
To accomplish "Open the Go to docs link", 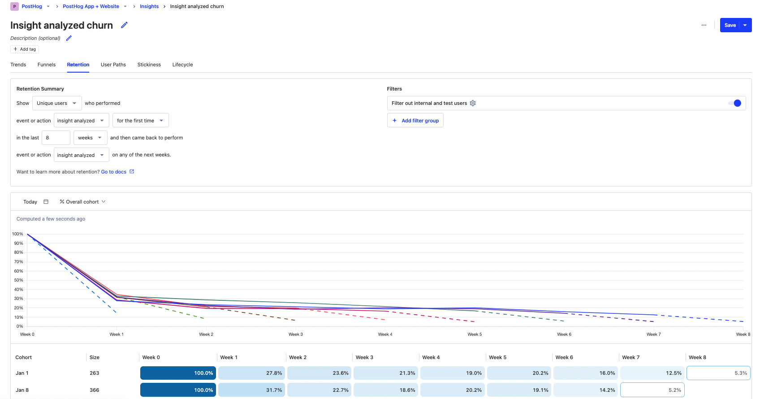I will coord(114,172).
